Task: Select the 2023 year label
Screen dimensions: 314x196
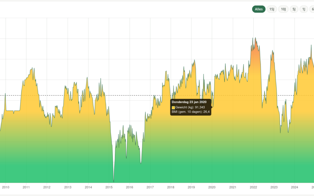Action: pyautogui.click(x=274, y=187)
